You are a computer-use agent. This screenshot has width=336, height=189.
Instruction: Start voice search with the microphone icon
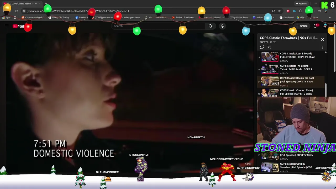[x=222, y=26]
